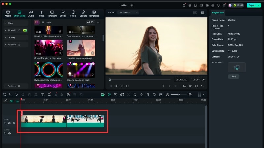Take a snapshot with the camera icon
264x148 pixels.
point(190,86)
